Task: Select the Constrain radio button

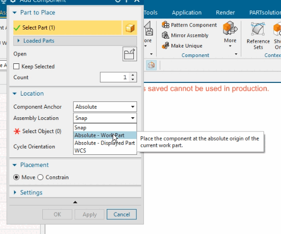Action: pyautogui.click(x=40, y=177)
